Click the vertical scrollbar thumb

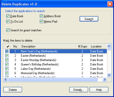(109, 49)
